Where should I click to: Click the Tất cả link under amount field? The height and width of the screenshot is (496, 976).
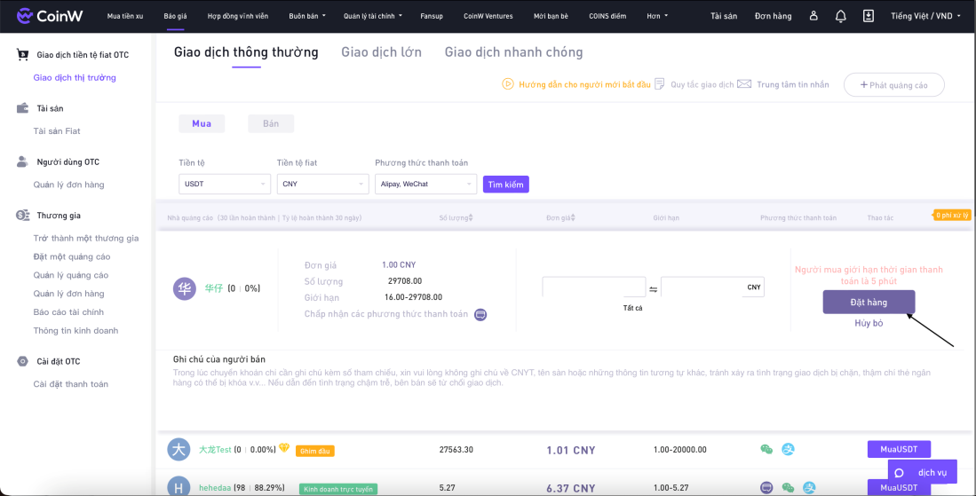pos(632,308)
